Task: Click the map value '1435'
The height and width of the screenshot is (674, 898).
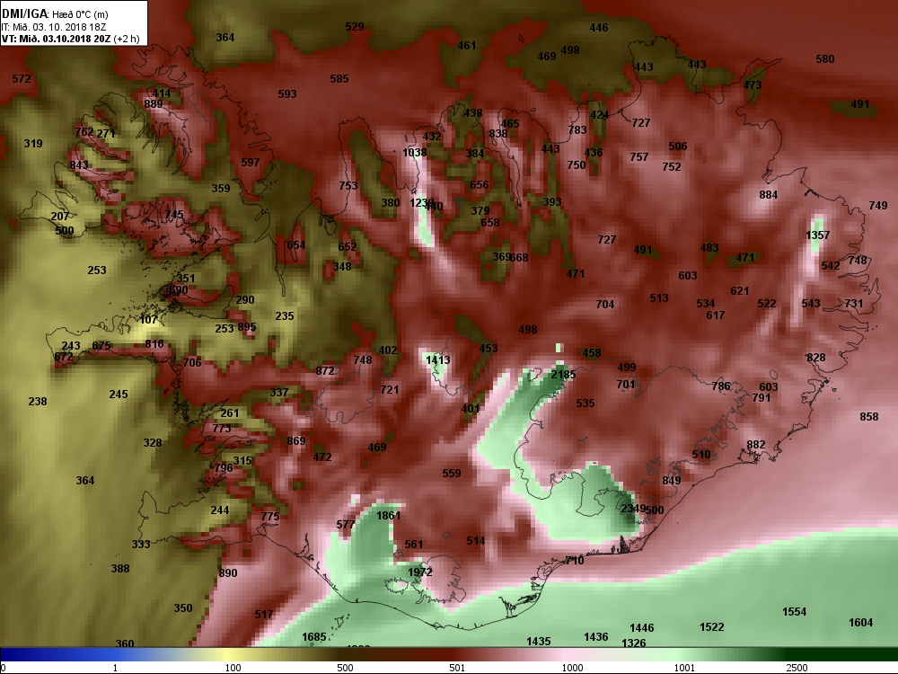Action: [x=538, y=642]
